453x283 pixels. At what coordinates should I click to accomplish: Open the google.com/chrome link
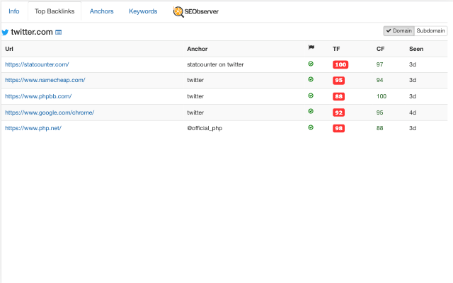point(50,112)
